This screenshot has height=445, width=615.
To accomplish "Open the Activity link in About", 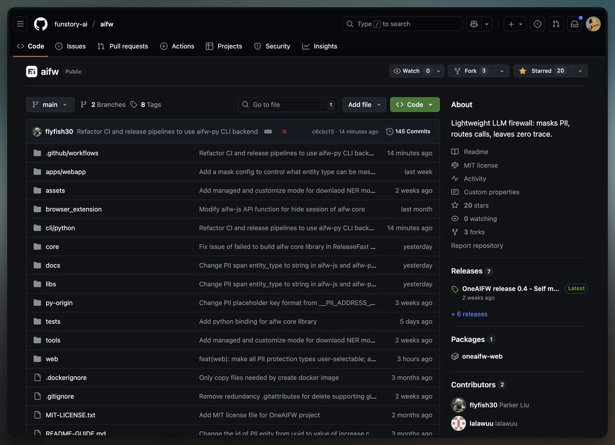I will (468, 179).
